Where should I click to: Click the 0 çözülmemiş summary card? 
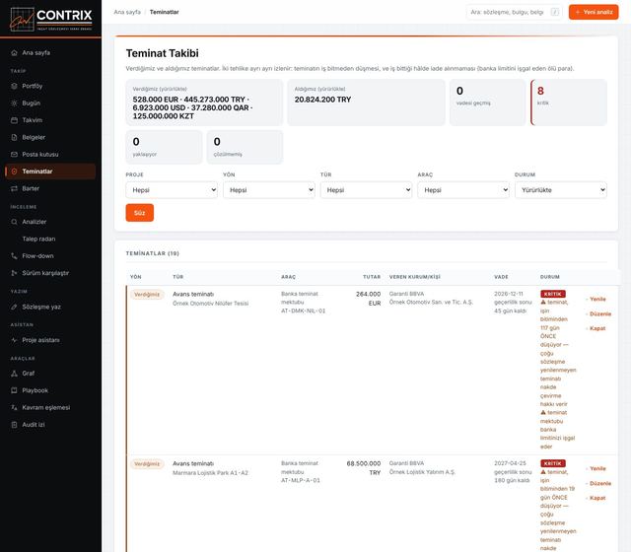click(x=245, y=147)
